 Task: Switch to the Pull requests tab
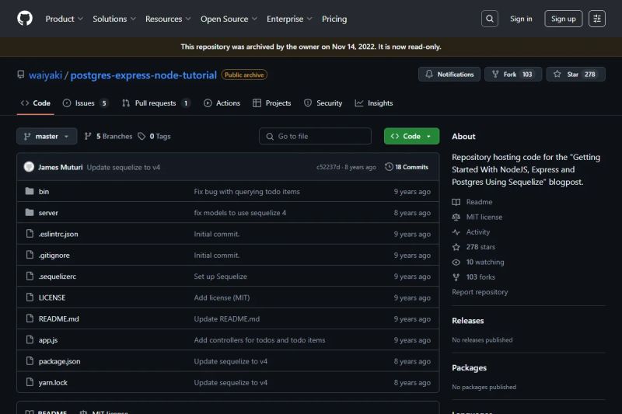pos(156,103)
